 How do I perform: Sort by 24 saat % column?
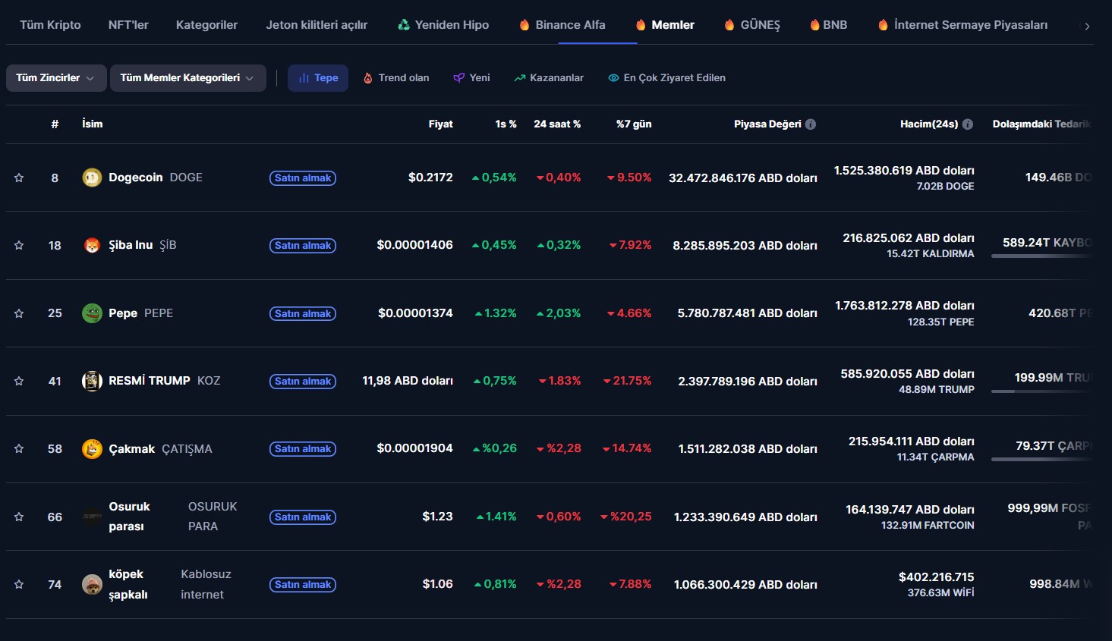pyautogui.click(x=557, y=124)
